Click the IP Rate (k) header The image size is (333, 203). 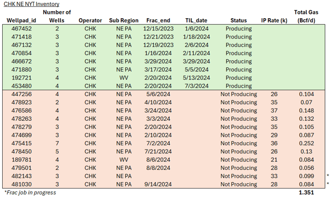click(274, 20)
